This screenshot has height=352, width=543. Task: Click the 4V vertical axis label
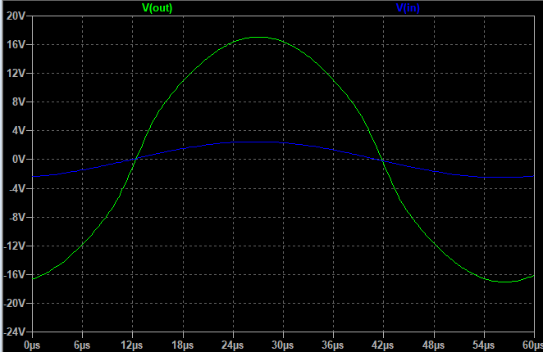click(18, 131)
